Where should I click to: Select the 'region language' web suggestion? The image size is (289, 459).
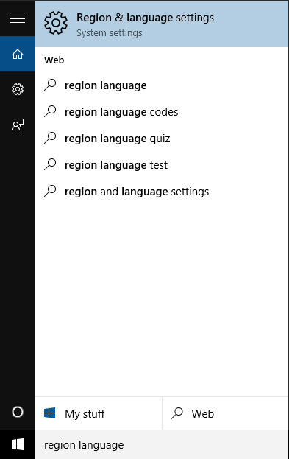pos(163,85)
